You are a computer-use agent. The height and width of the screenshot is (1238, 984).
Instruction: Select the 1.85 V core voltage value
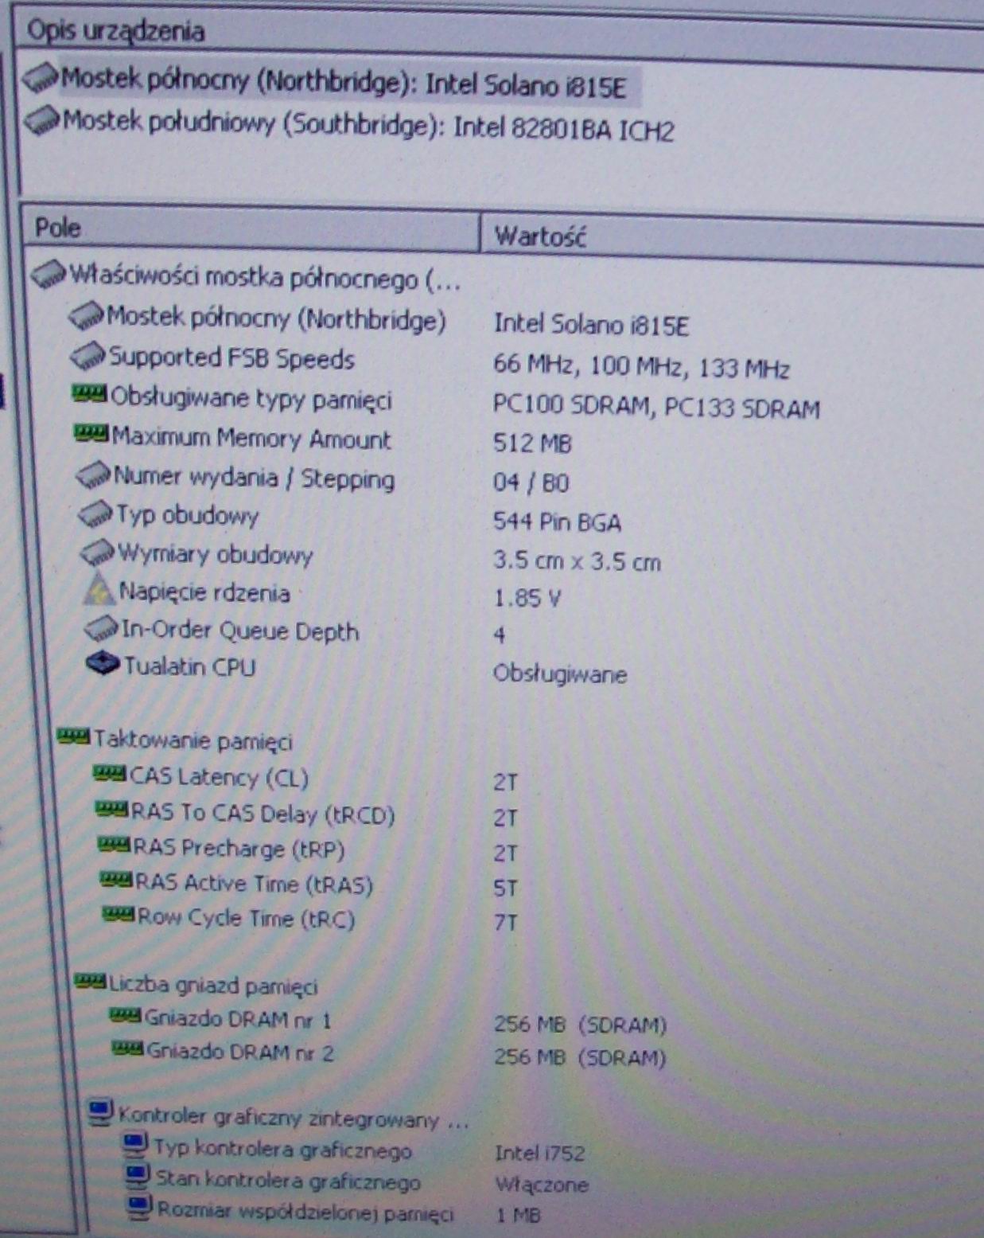coord(527,597)
